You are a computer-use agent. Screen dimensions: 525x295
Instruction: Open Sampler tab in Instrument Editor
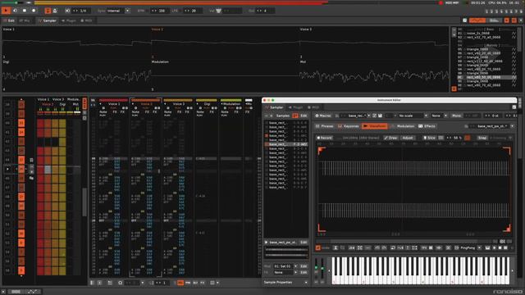(x=275, y=107)
